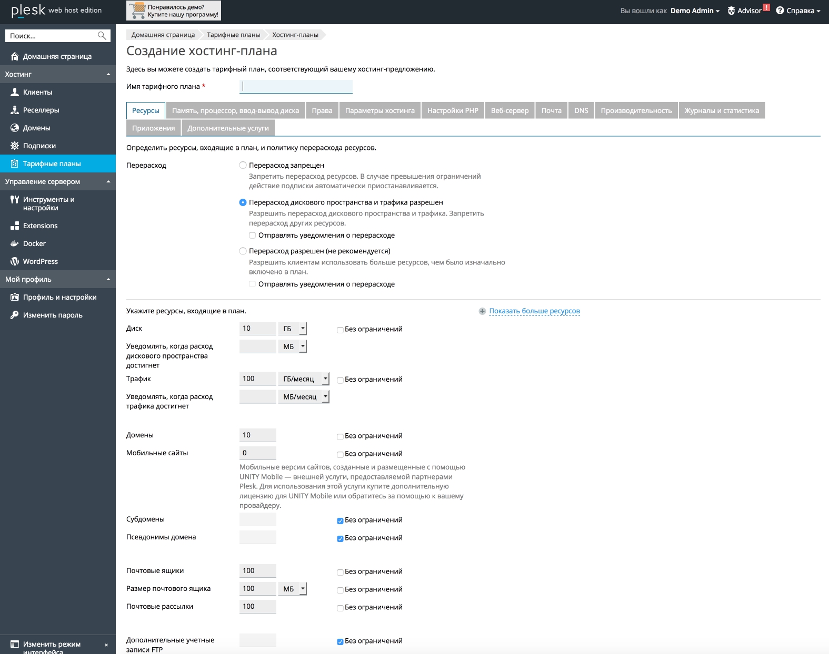Click Показать больше ресурсов link
This screenshot has height=654, width=829.
click(534, 311)
